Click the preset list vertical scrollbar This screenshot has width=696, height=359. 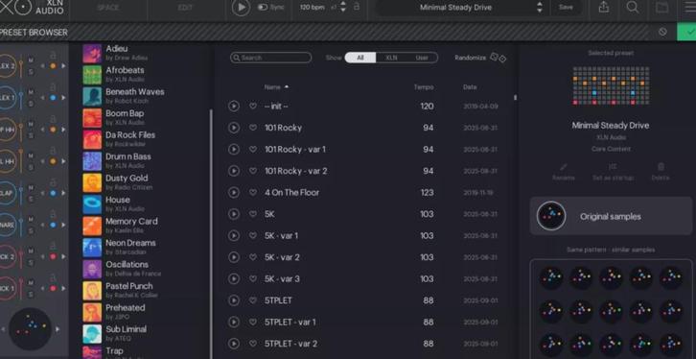coord(515,97)
